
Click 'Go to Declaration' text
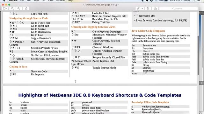(x=41, y=32)
